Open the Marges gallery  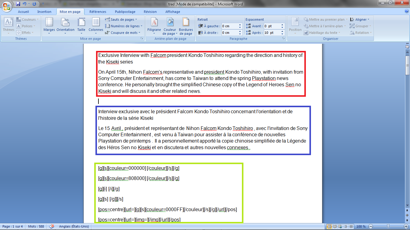[x=49, y=26]
